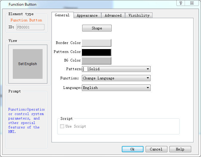Enable the Use Script checkbox
This screenshot has width=201, height=157.
[62, 126]
